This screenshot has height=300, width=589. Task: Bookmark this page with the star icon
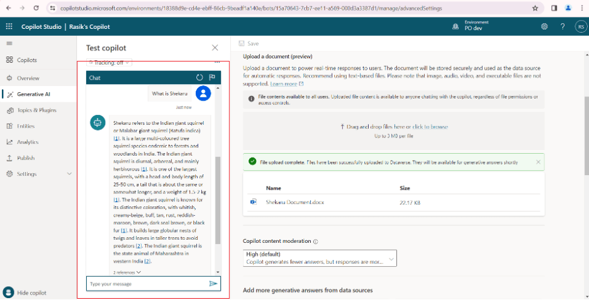click(x=535, y=8)
